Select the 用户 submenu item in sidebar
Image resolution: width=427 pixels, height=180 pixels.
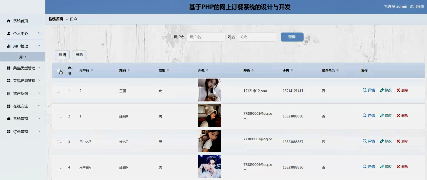coord(23,57)
